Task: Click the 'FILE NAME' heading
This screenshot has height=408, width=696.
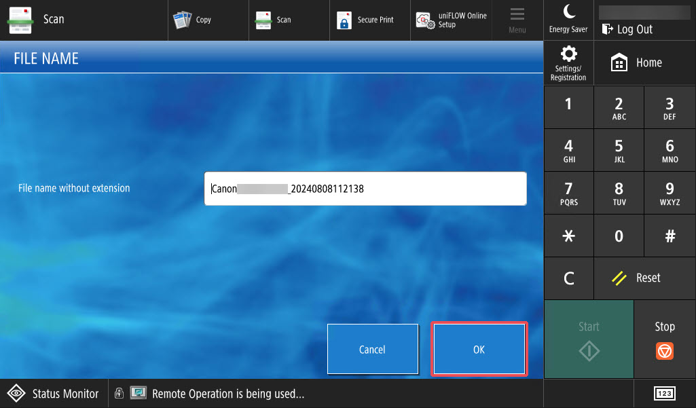Action: [x=46, y=58]
